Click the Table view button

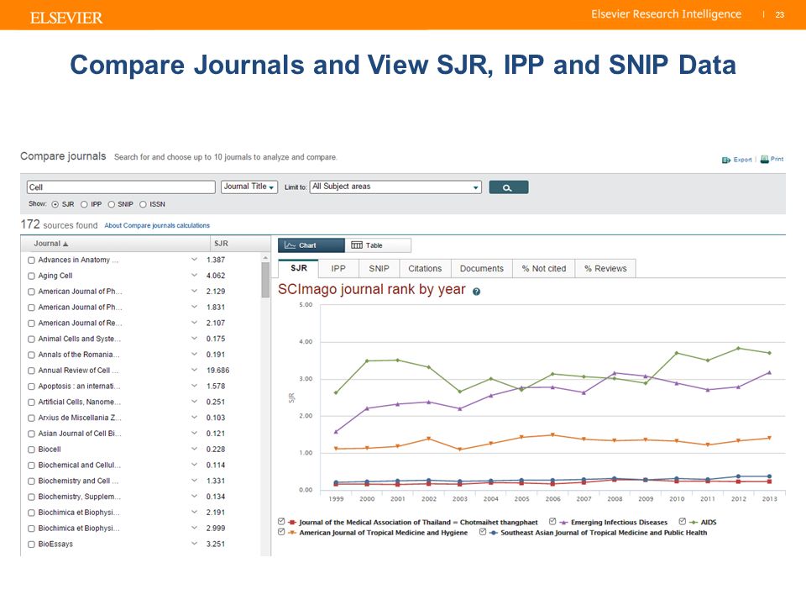click(x=378, y=245)
